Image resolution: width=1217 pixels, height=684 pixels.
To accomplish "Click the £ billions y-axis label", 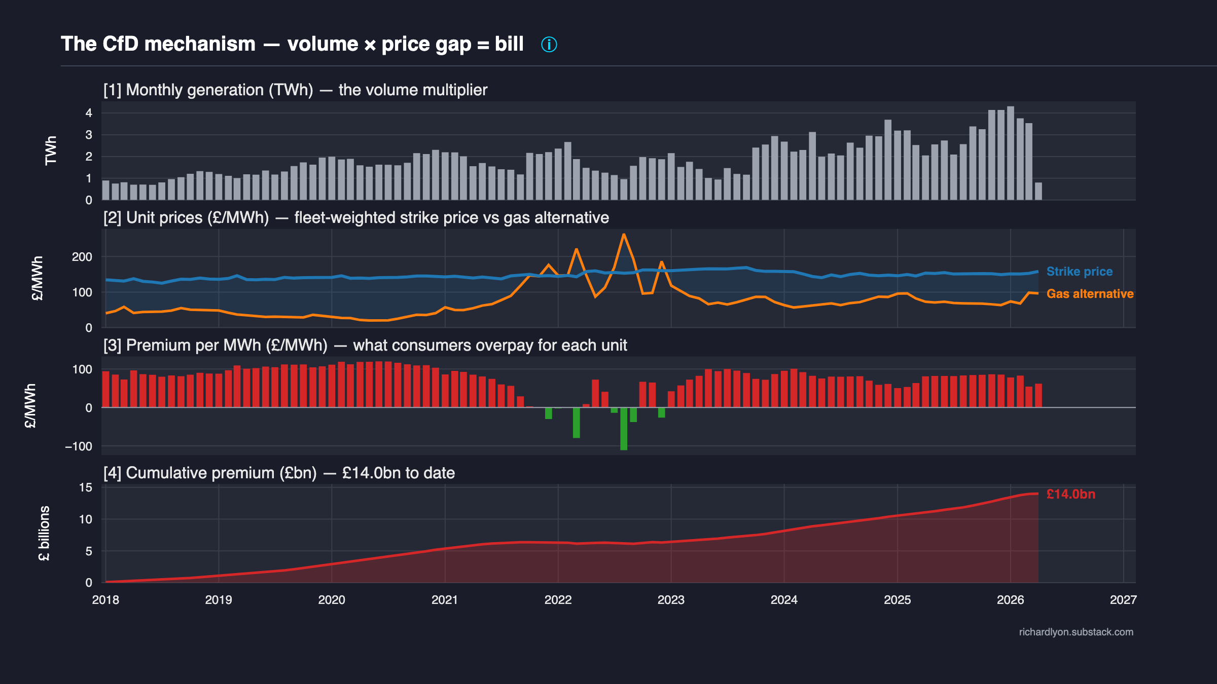I will point(44,534).
